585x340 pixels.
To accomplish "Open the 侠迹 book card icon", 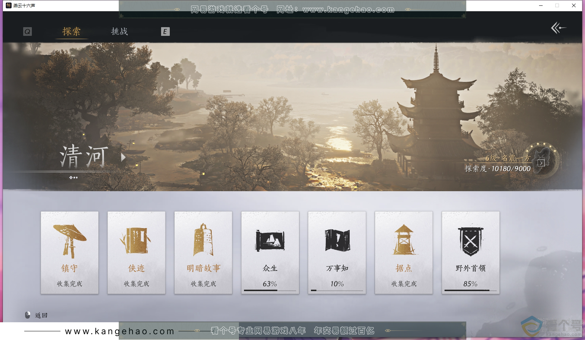I will pos(135,240).
